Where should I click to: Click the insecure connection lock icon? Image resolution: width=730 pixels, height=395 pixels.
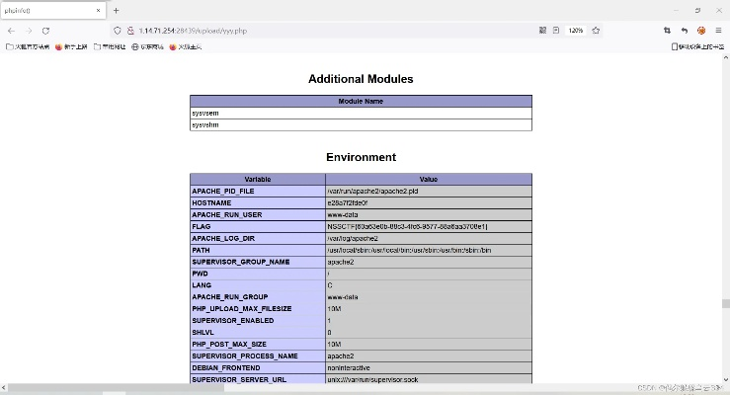click(129, 31)
